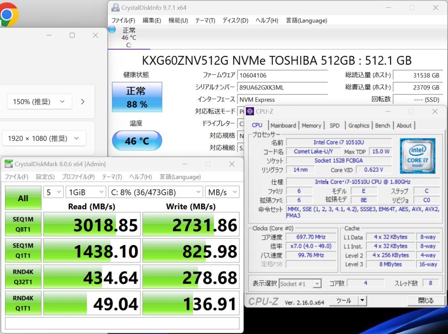The image size is (448, 334).
Task: Open ヘルプ(H) menu in CrystalDiskMark
Action: [141, 177]
